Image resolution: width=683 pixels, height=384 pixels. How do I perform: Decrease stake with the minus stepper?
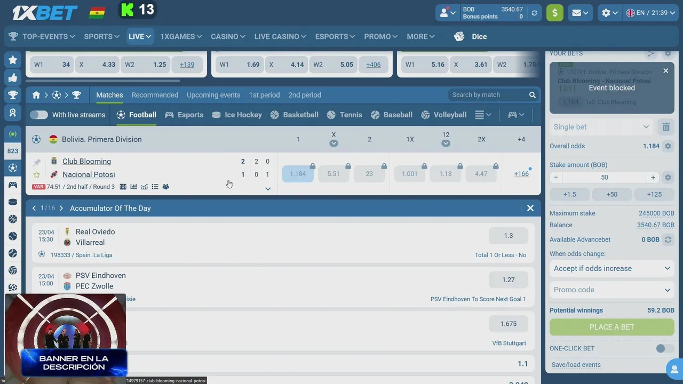(556, 178)
